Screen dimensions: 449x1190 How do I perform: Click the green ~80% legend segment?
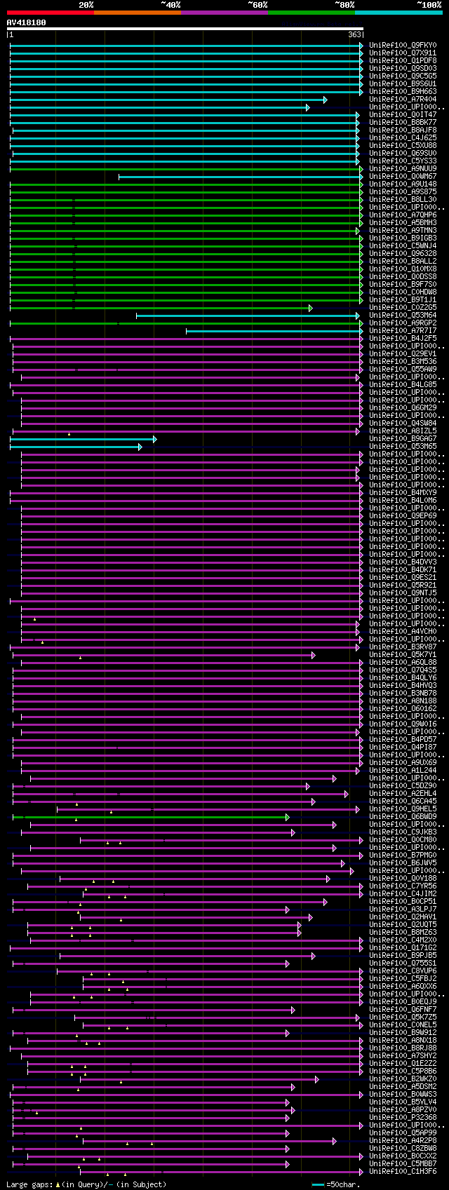(311, 13)
